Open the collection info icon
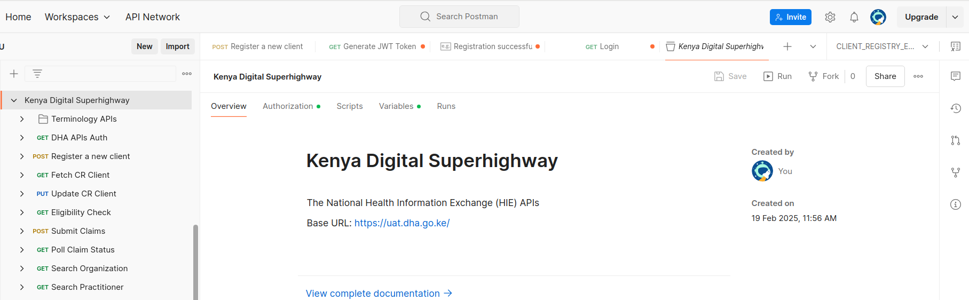This screenshot has height=300, width=969. click(956, 204)
